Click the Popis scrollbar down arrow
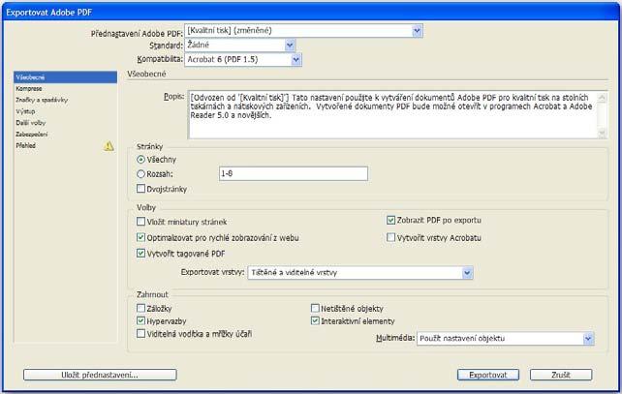The height and width of the screenshot is (394, 622). coord(602,134)
